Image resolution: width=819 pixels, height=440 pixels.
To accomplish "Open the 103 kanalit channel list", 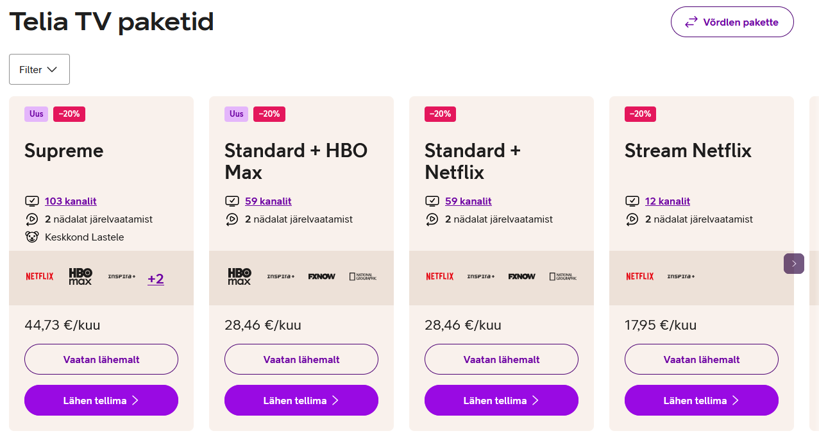I will 71,201.
